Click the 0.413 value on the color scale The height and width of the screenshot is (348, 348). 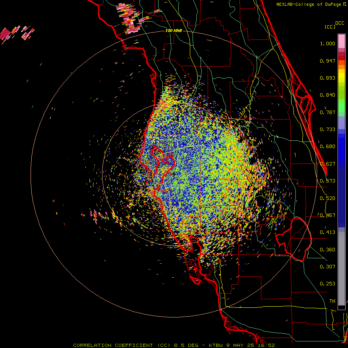(x=328, y=232)
